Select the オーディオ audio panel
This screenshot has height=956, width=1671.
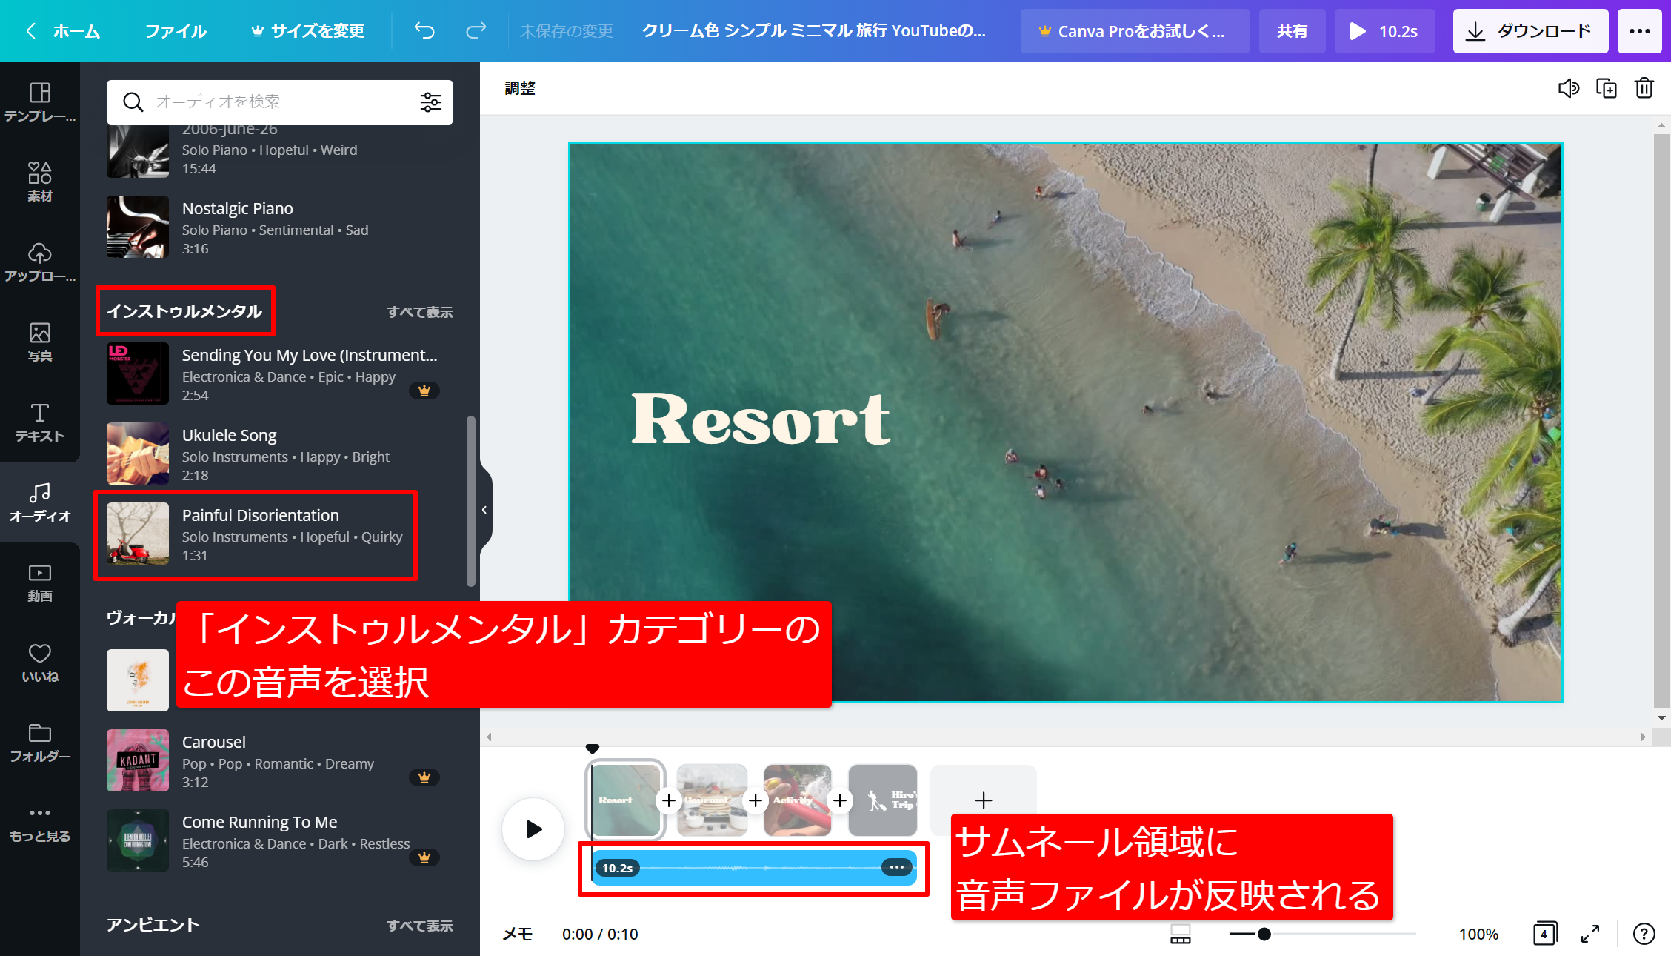[40, 502]
